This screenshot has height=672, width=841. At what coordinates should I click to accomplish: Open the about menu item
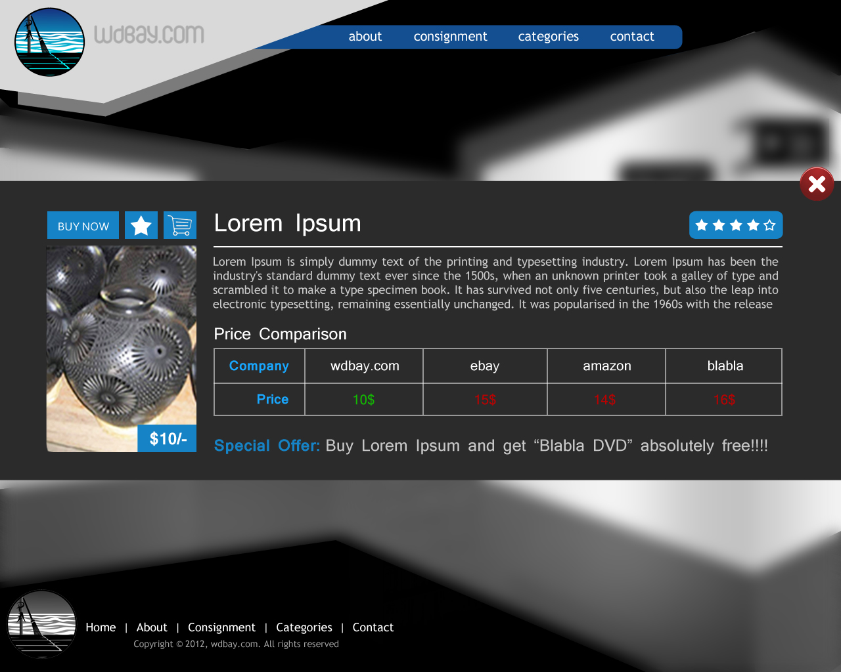(365, 37)
